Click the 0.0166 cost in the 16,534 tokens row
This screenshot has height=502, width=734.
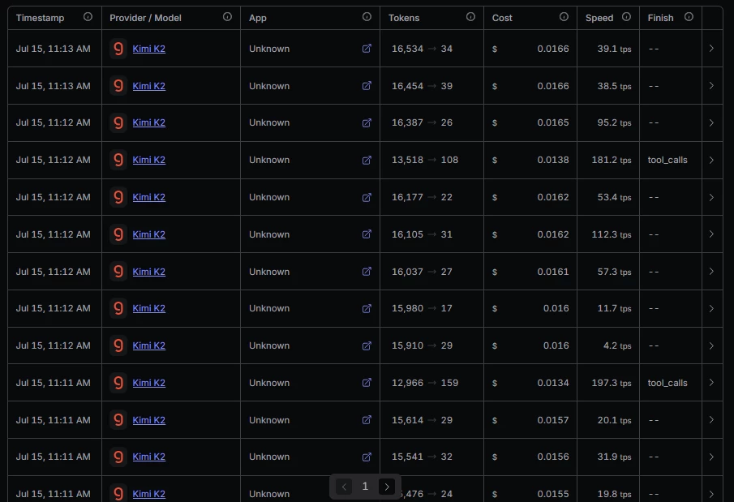coord(553,49)
